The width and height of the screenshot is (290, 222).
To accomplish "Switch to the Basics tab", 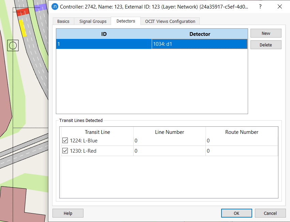I will pos(63,21).
